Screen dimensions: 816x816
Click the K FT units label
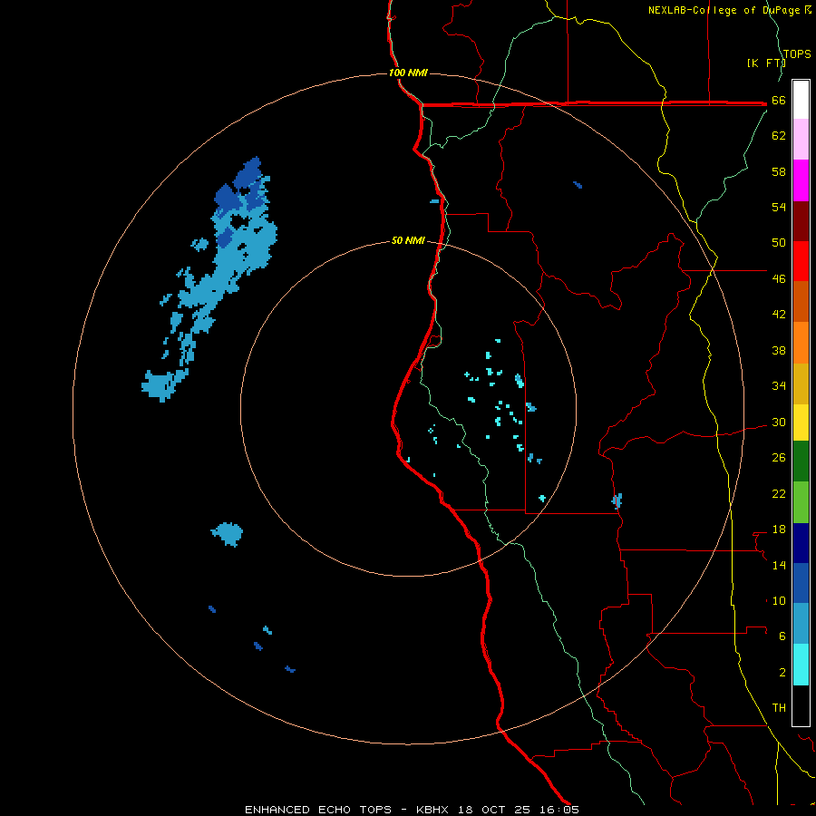[x=766, y=63]
